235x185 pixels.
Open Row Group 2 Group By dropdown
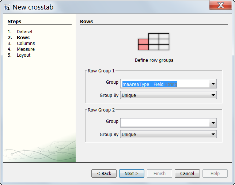coord(168,134)
